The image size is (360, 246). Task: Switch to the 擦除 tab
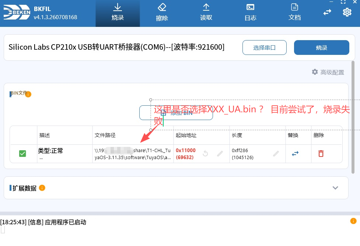[x=162, y=13]
